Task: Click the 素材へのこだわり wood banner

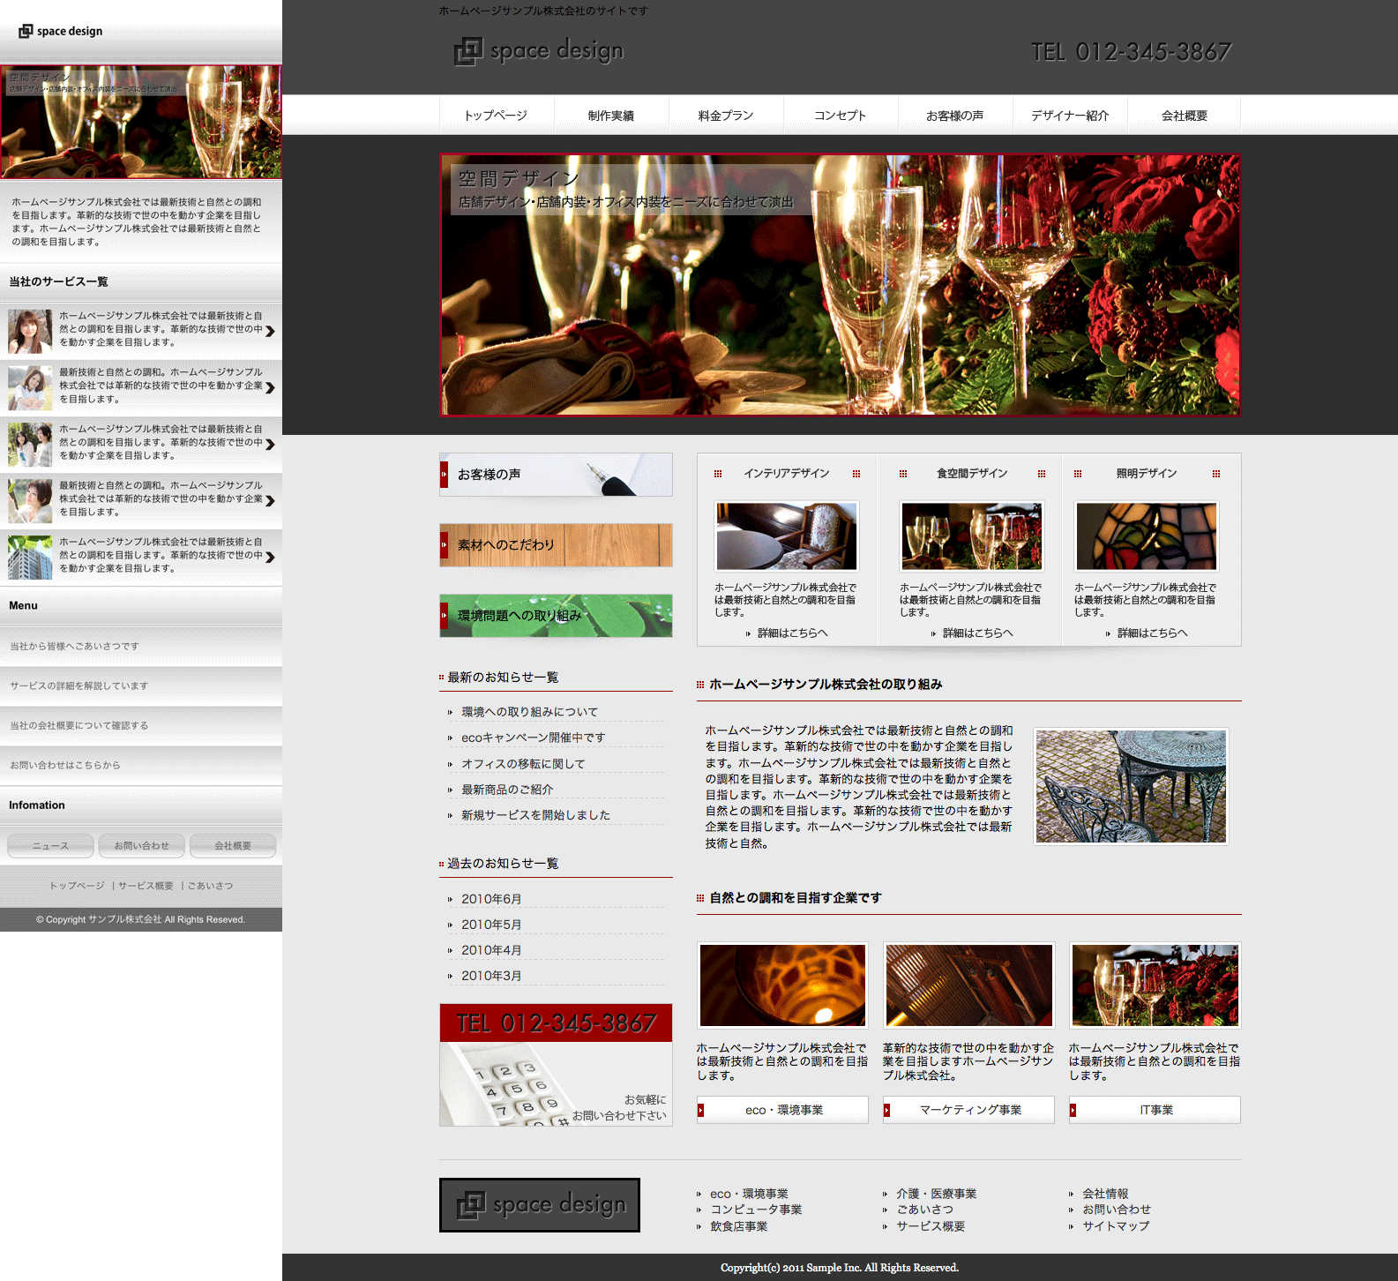Action: 556,545
